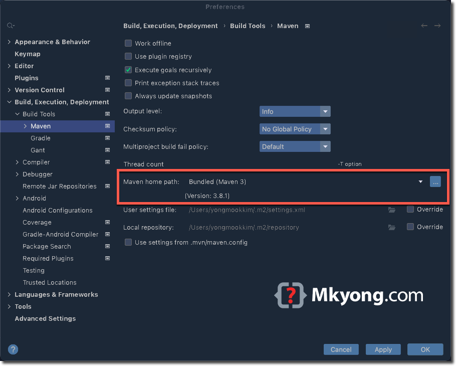The width and height of the screenshot is (456, 366).
Task: Open the Multiproject build fail policy dropdown
Action: click(x=295, y=146)
